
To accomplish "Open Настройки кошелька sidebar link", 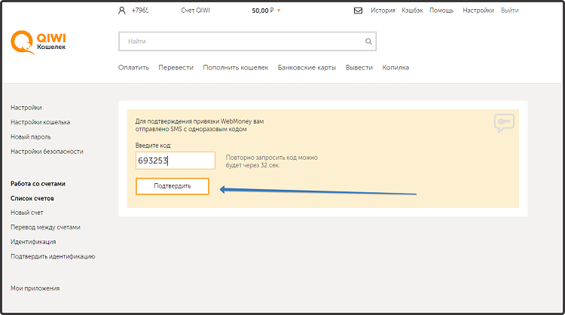I will pyautogui.click(x=40, y=122).
